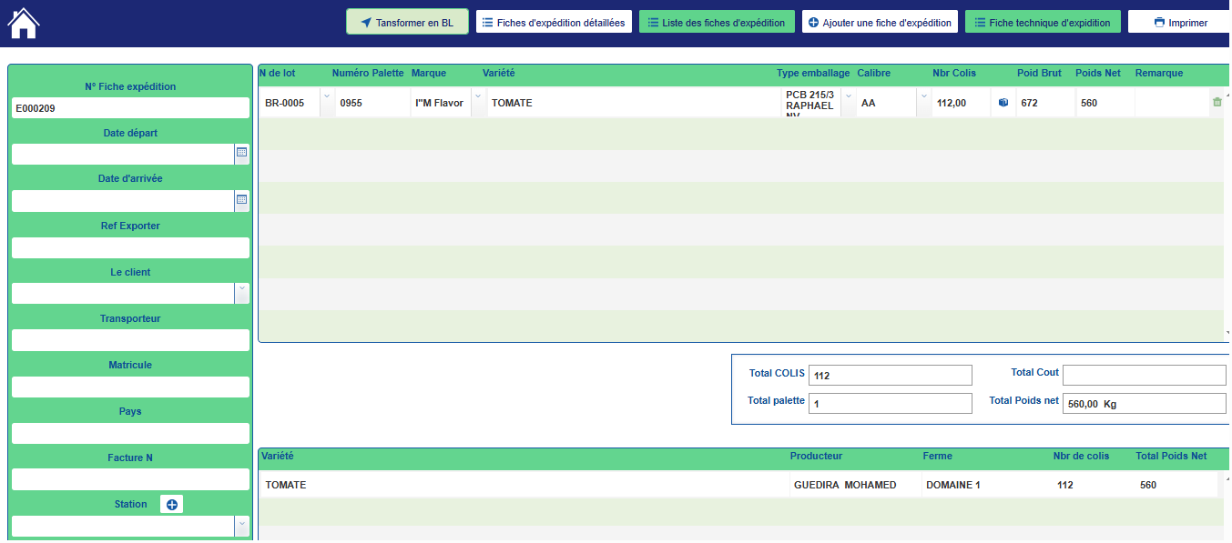Click the Pays input field
The height and width of the screenshot is (543, 1232).
130,433
